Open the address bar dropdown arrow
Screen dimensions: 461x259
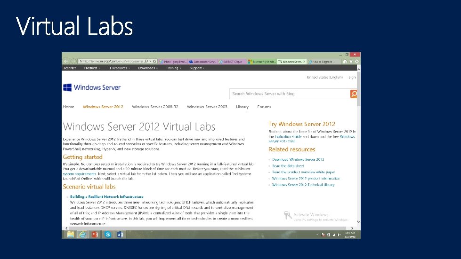pyautogui.click(x=150, y=61)
